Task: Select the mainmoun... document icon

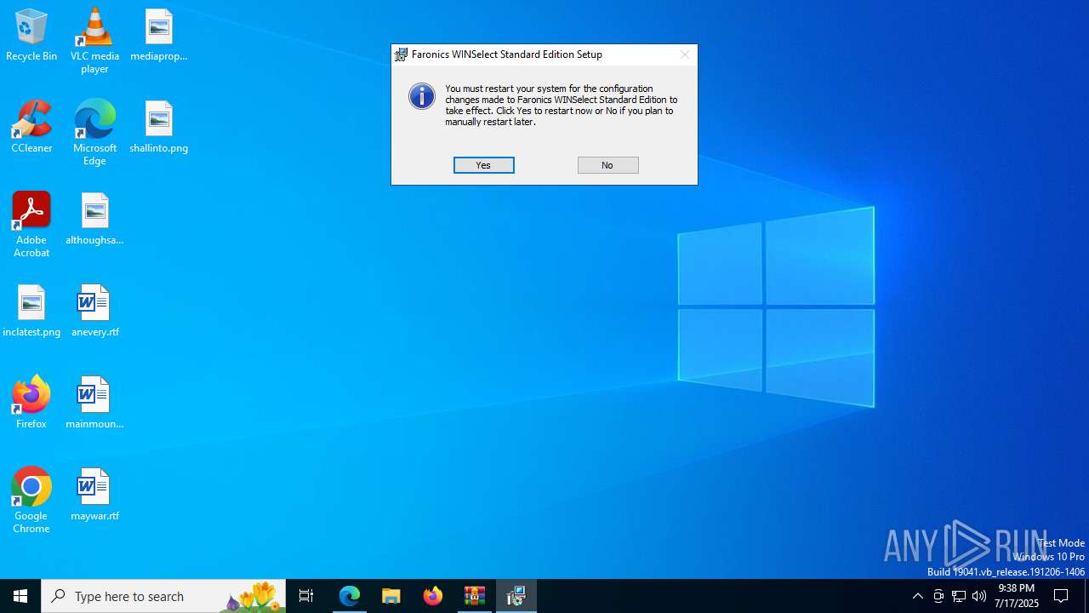Action: pyautogui.click(x=94, y=403)
